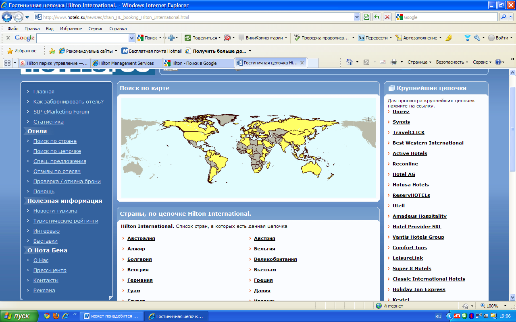The image size is (516, 322).
Task: Expand the Поиск button dropdown arrow
Action: 160,38
